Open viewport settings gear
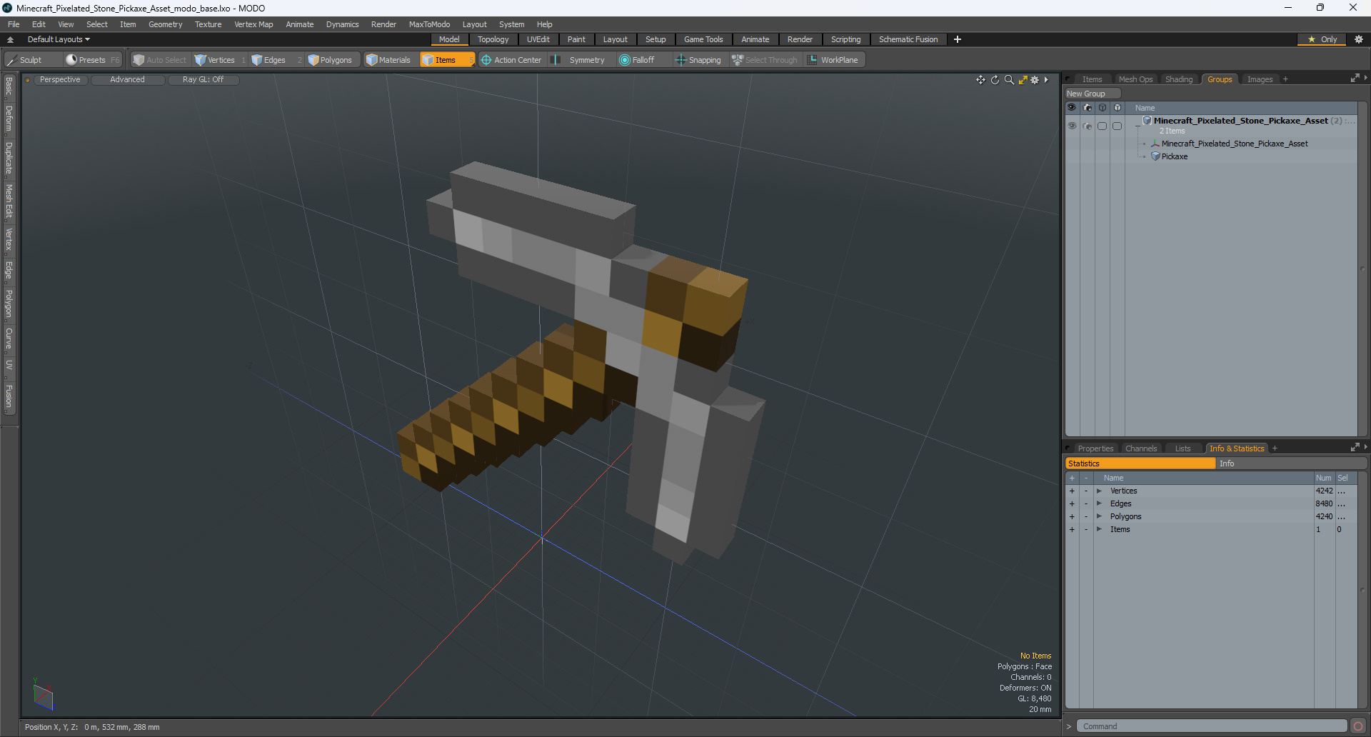The width and height of the screenshot is (1371, 737). [1035, 80]
